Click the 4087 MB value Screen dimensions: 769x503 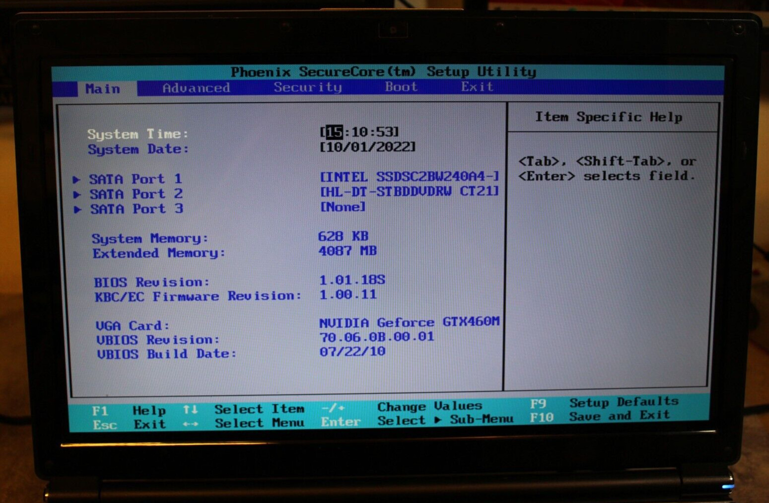tap(347, 251)
